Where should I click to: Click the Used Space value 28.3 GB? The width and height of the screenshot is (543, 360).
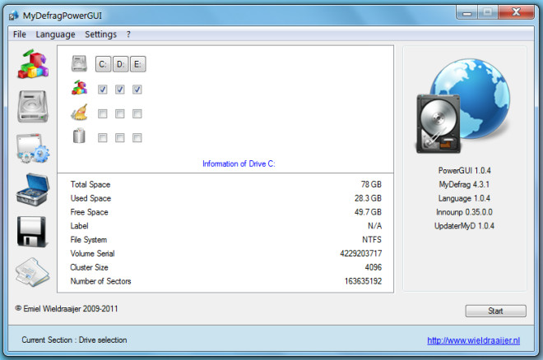(x=368, y=198)
